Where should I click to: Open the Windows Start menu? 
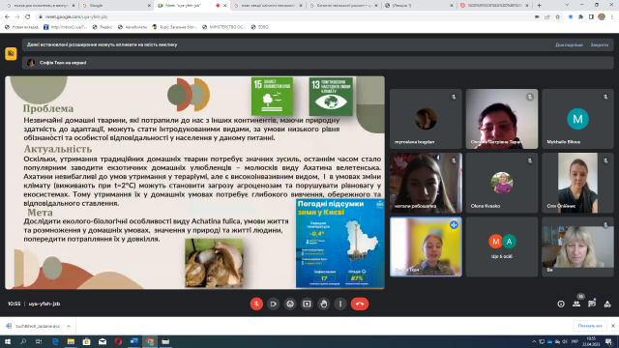[8, 341]
